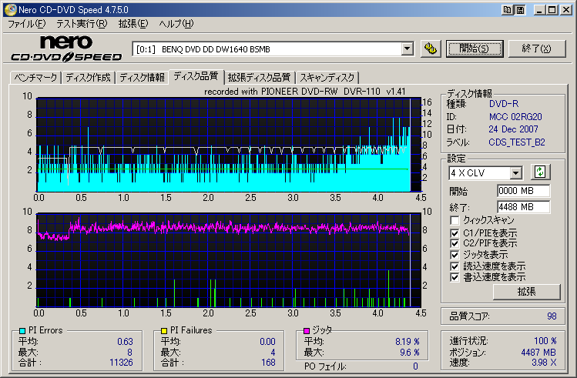
Task: Toggle the クイックスキャン checkbox
Action: click(455, 221)
